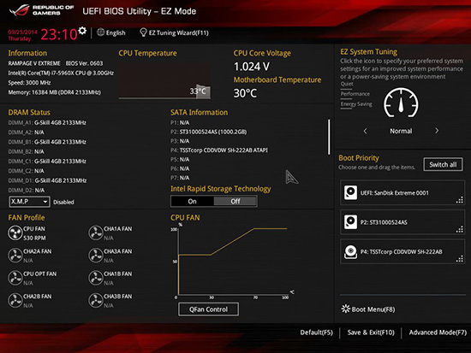
Task: Click the 09/25/2014 date text
Action: pyautogui.click(x=22, y=32)
